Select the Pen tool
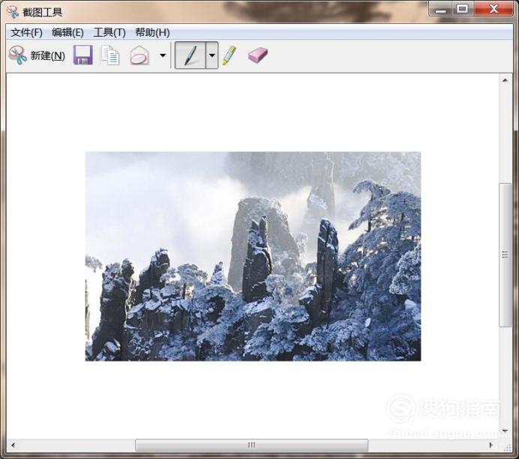 point(190,55)
